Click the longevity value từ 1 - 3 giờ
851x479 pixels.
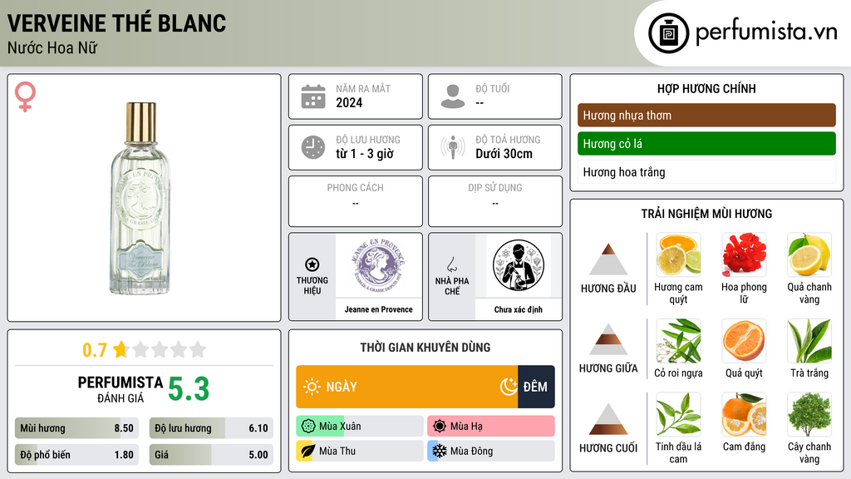tap(364, 154)
